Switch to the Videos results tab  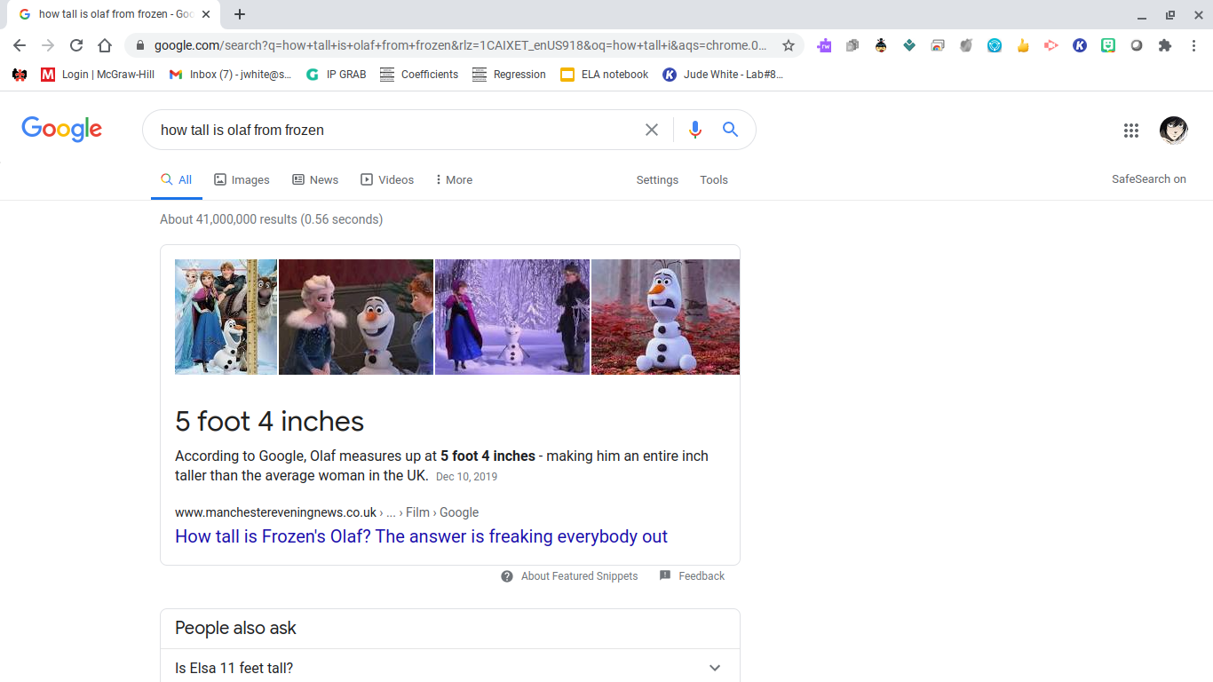point(387,179)
